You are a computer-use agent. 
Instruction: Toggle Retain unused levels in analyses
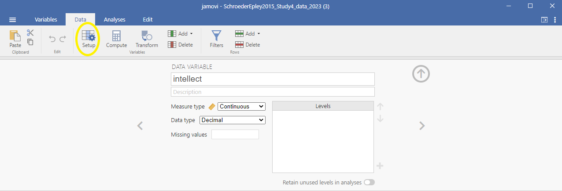point(369,182)
